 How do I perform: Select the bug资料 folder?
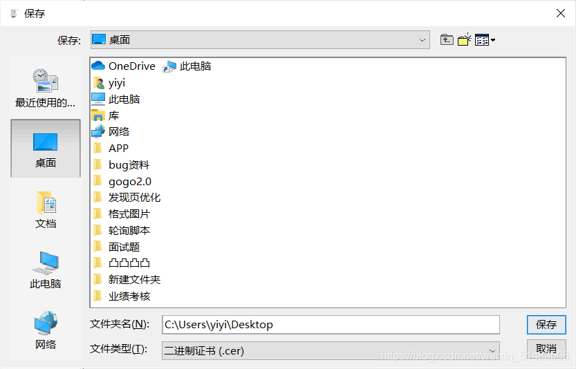pyautogui.click(x=121, y=165)
